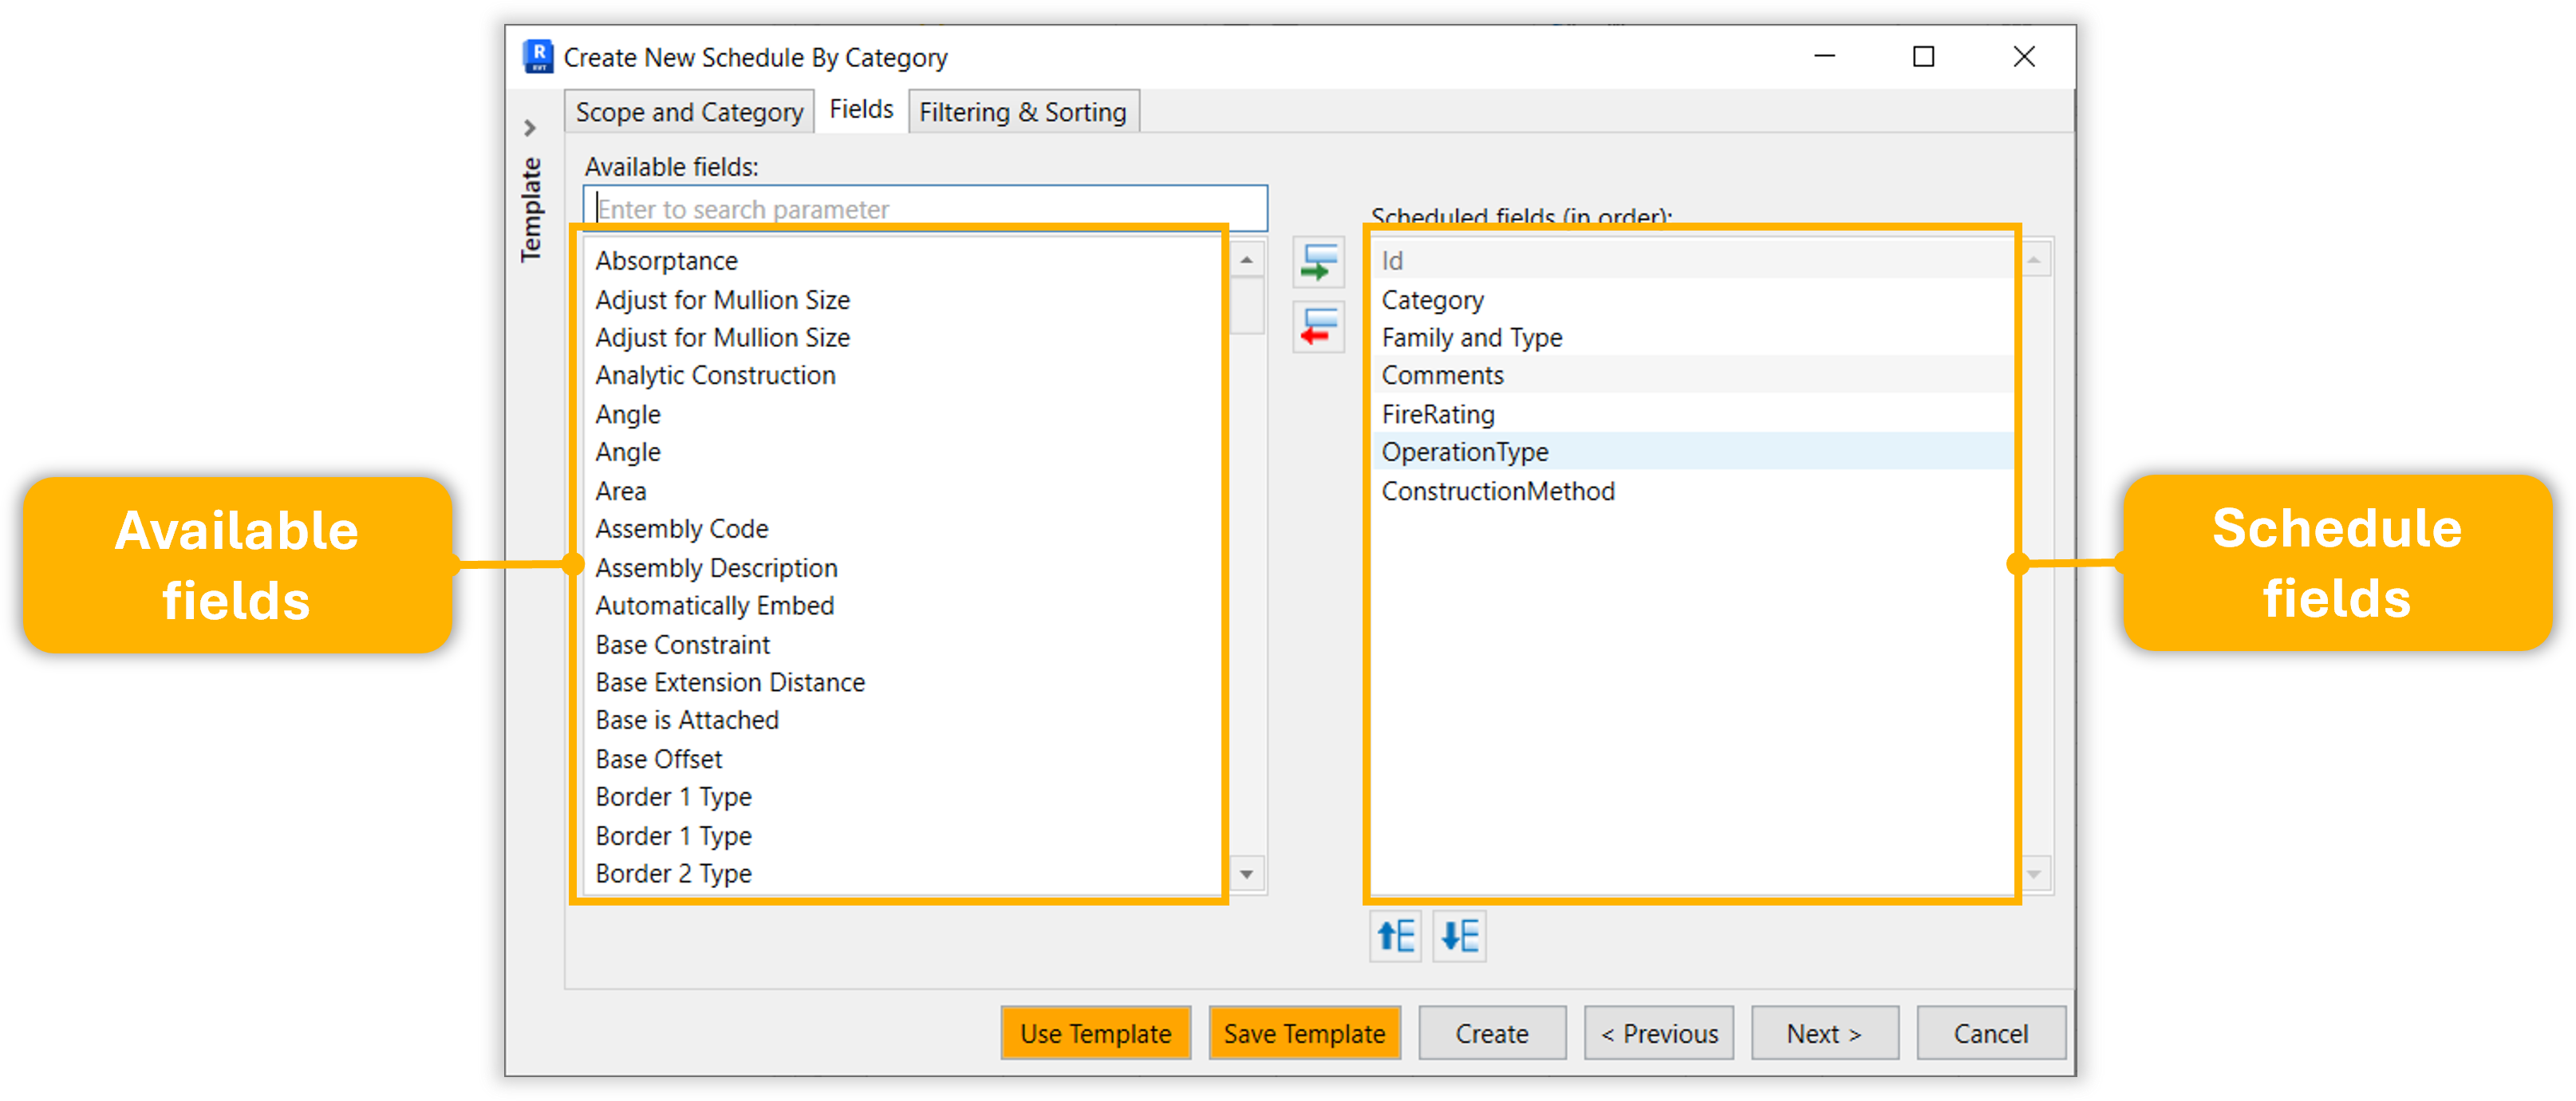Cancel the schedule dialog
Image resolution: width=2576 pixels, height=1101 pixels.
(1990, 1033)
